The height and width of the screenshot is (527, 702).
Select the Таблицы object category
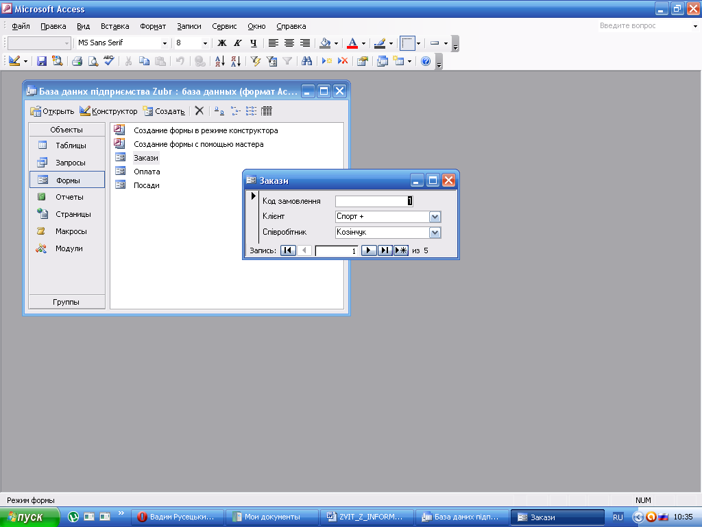[66, 145]
